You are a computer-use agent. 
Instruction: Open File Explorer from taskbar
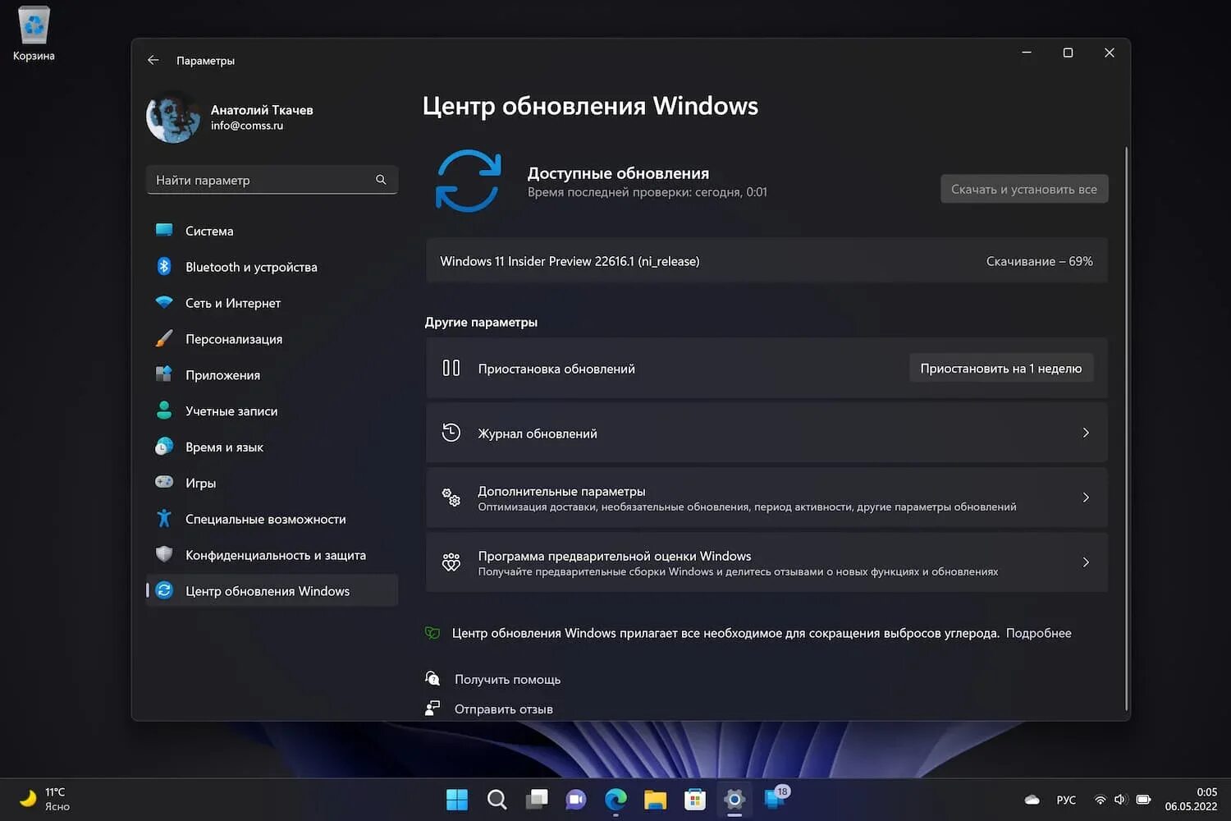click(x=655, y=799)
